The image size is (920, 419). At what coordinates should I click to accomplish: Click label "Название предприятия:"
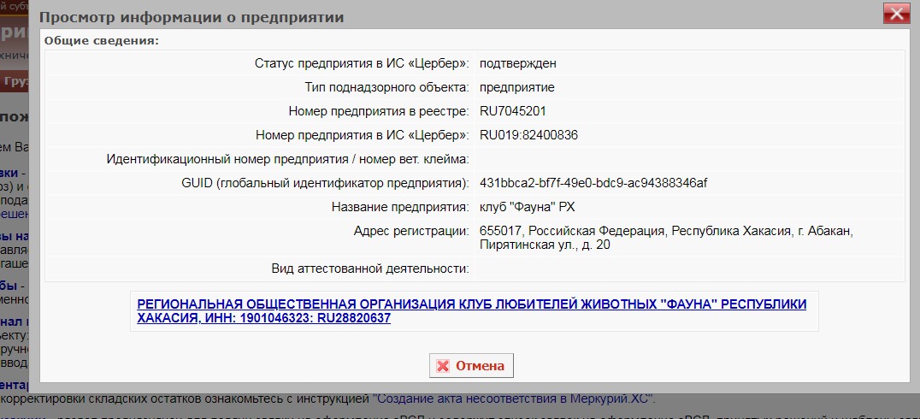(401, 207)
